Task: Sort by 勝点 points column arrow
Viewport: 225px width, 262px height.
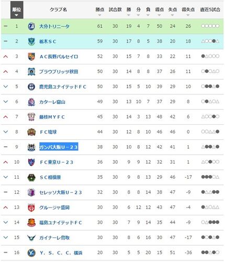Action: tap(100, 12)
